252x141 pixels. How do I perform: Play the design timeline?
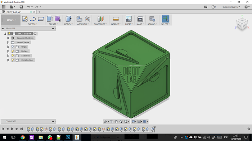[12, 129]
